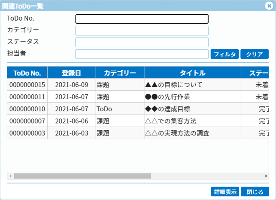Click the horizontal scrollbar left arrow
The width and height of the screenshot is (276, 200).
point(10,176)
